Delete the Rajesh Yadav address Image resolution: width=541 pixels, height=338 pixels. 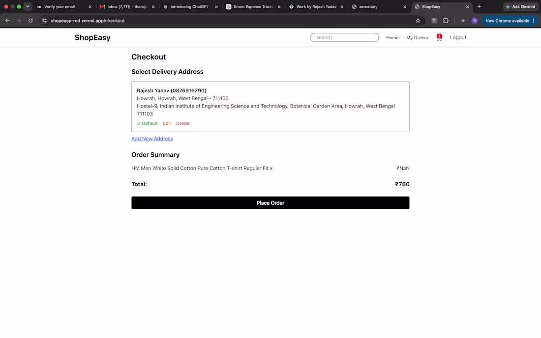(x=182, y=123)
